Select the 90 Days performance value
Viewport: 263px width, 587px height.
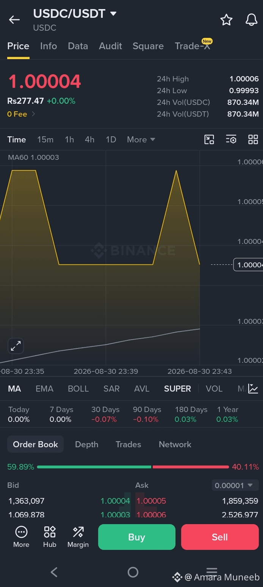(x=146, y=419)
